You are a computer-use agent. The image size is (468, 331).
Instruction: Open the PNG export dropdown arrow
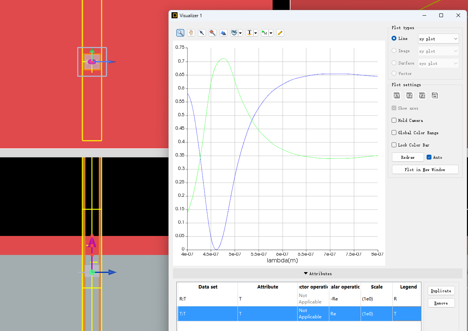(241, 33)
